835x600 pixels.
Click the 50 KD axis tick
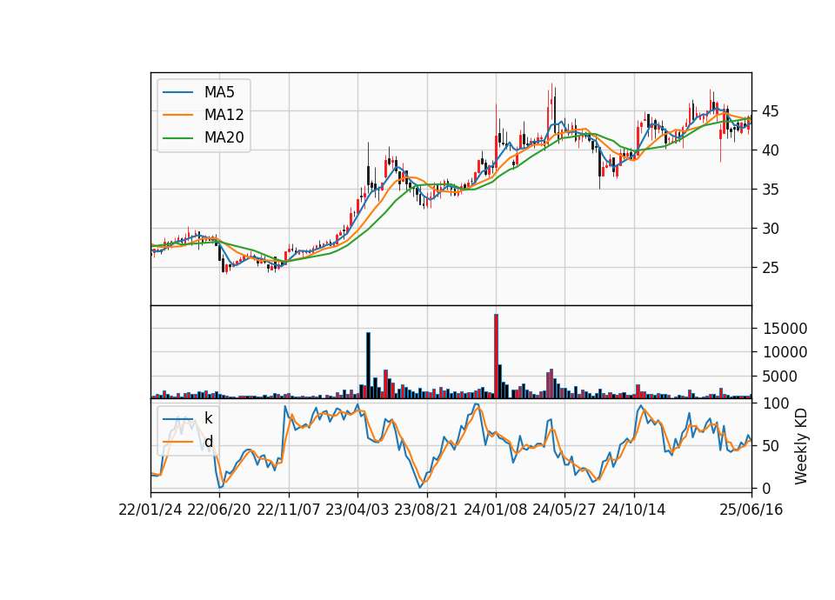[x=770, y=445]
